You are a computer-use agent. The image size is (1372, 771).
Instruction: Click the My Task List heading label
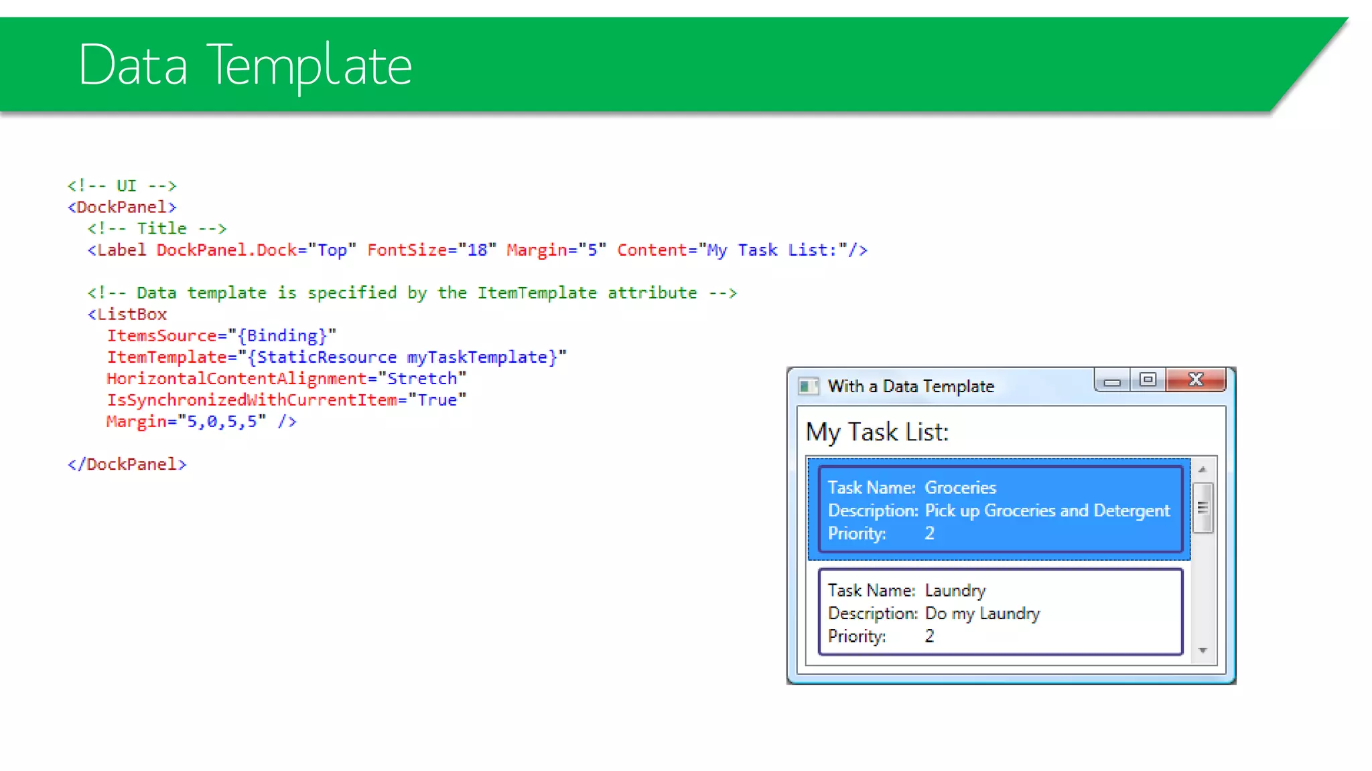[877, 432]
